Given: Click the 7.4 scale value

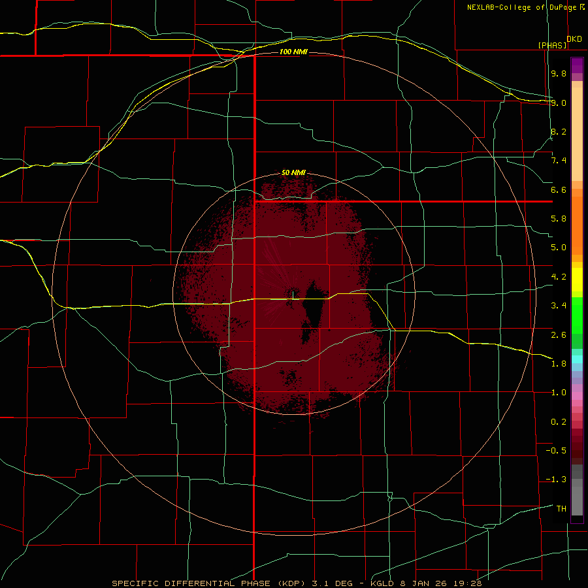Looking at the screenshot, I should click(559, 161).
